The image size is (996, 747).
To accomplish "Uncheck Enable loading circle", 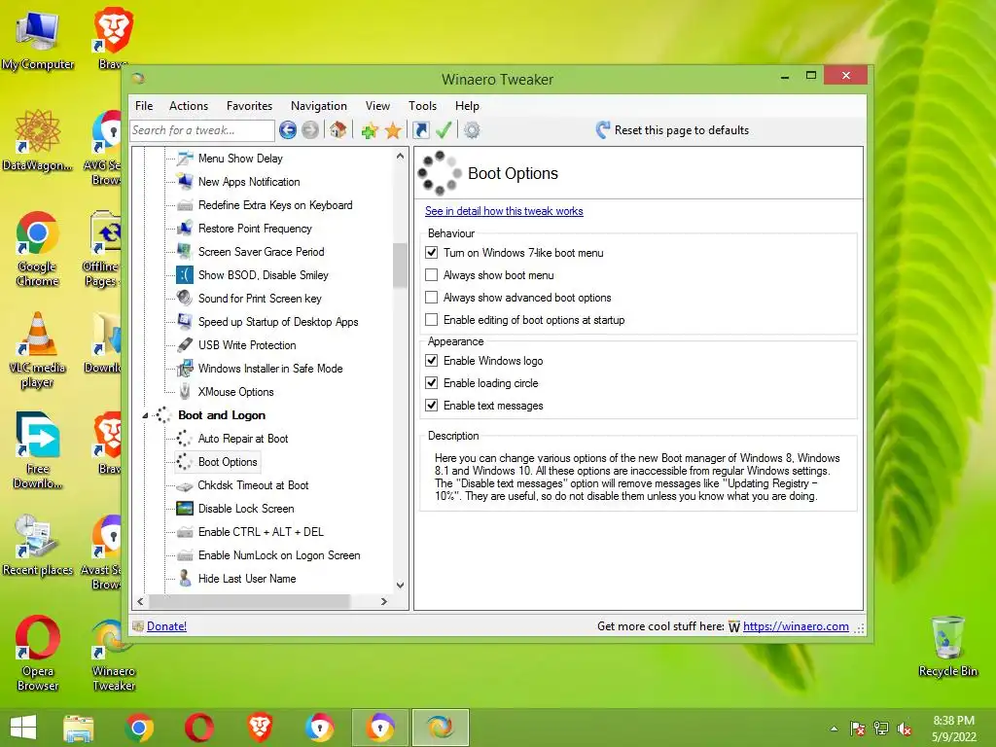I will pos(431,382).
